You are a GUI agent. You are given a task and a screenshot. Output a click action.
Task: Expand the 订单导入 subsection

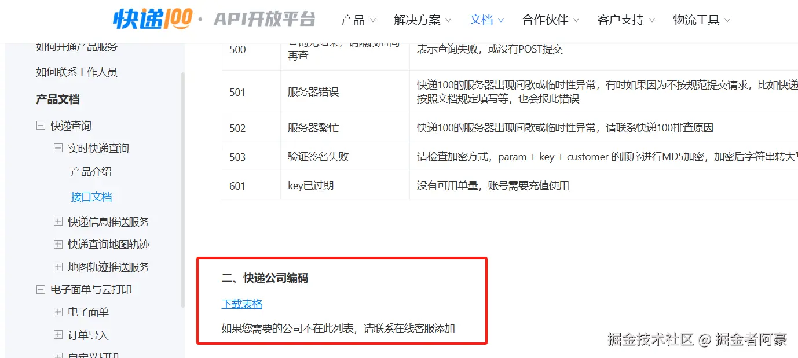(x=58, y=335)
